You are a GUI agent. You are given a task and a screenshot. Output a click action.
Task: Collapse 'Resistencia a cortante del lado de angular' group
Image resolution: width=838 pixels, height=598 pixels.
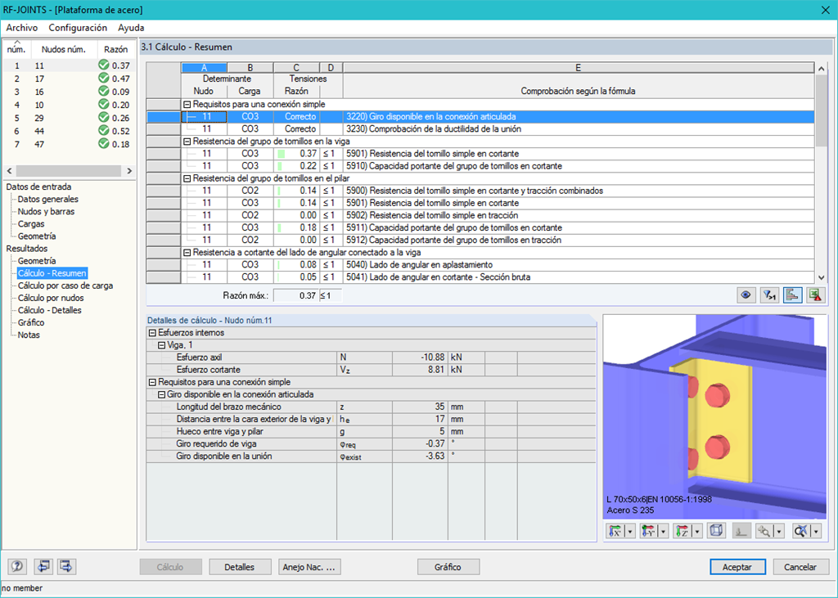click(x=187, y=252)
